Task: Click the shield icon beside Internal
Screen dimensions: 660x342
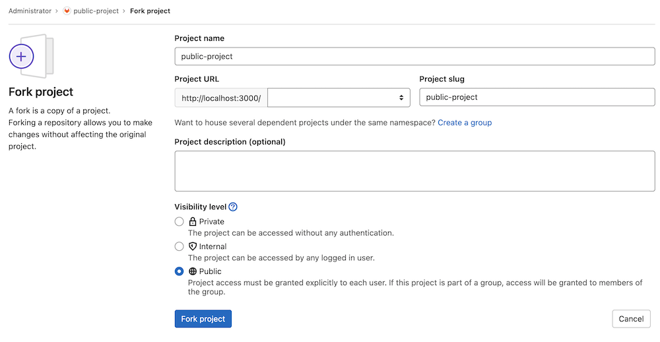Action: pos(193,246)
